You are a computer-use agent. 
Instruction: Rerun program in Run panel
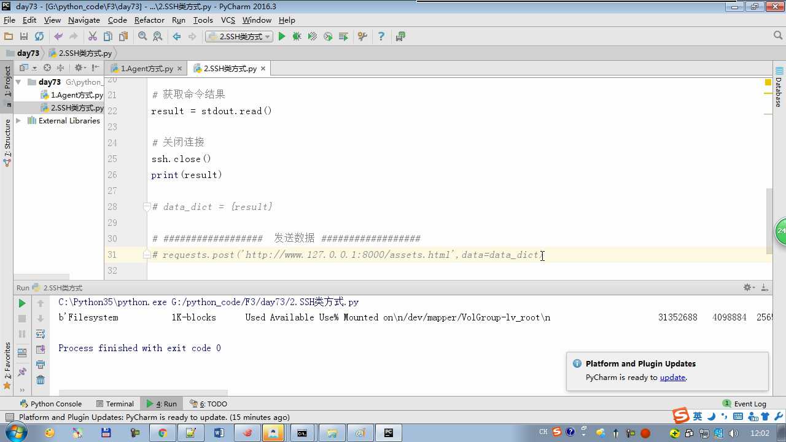22,303
